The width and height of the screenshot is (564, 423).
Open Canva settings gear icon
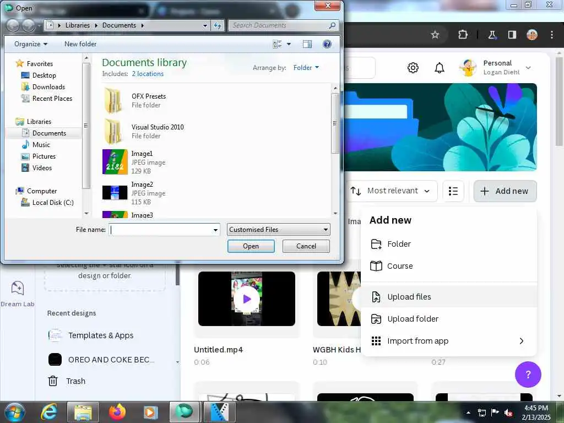coord(413,68)
